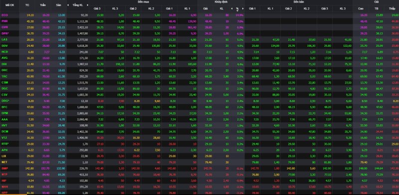
Task: Click the left arrow beside Tổng KL
Action: point(68,5)
